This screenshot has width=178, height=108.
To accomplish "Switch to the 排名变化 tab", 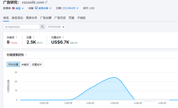I will (17, 18).
